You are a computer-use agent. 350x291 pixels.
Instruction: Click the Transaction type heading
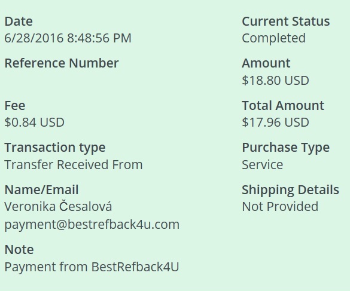(x=55, y=148)
